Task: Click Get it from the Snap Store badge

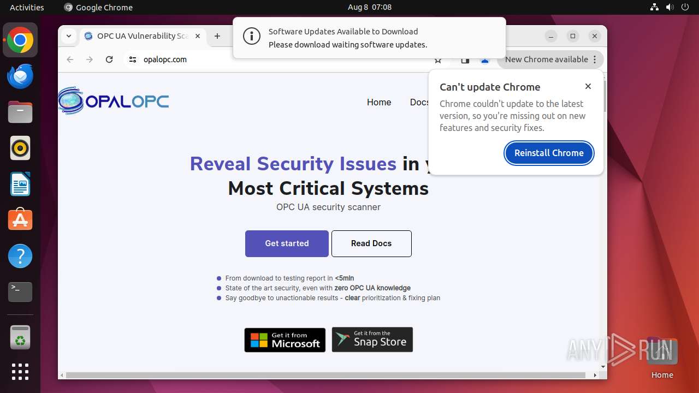Action: tap(372, 340)
